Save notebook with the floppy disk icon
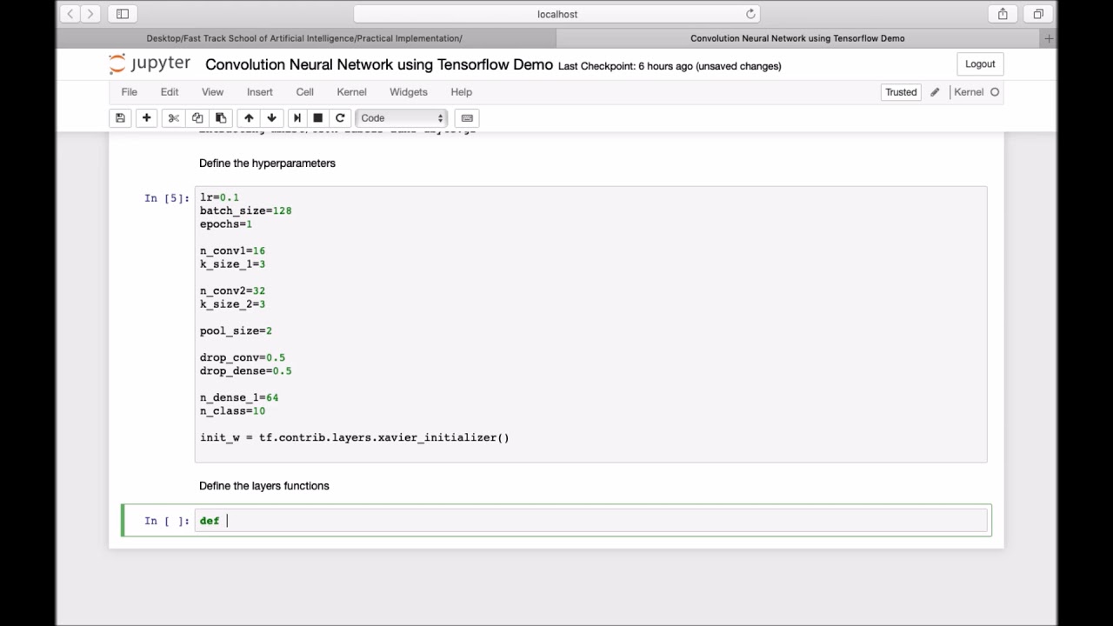The image size is (1113, 626). [120, 118]
